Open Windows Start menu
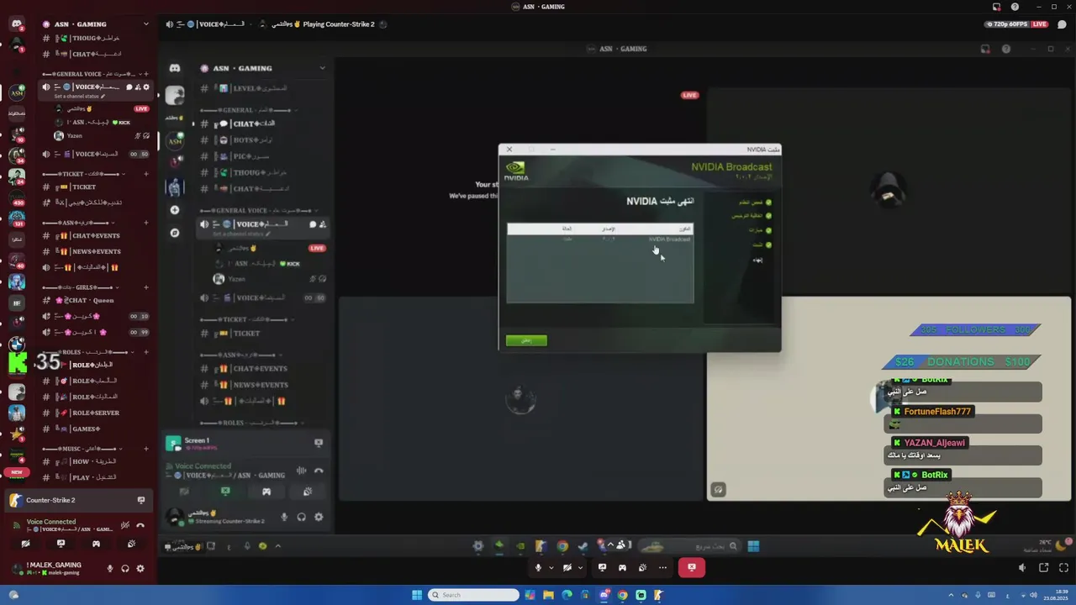The width and height of the screenshot is (1076, 605). click(x=417, y=595)
